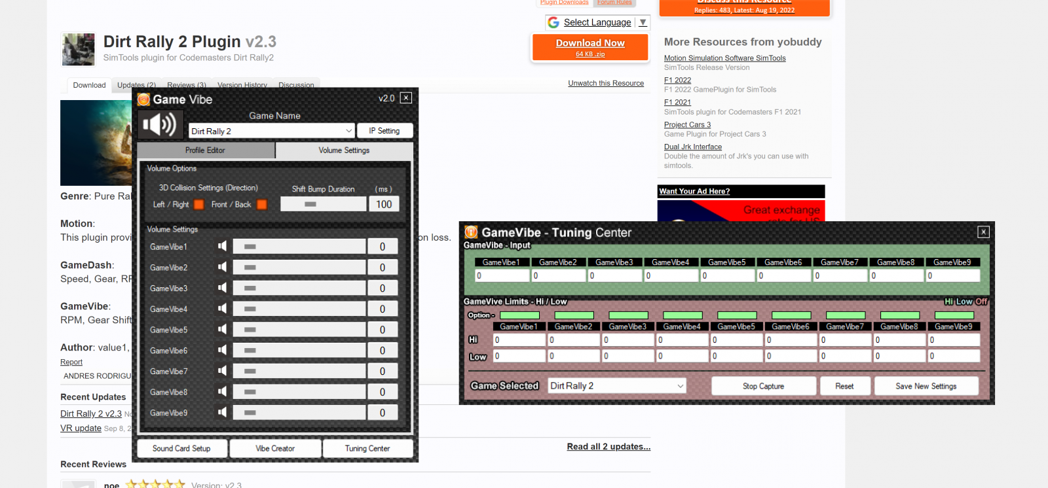Click the Download Now button
Screen dimensions: 1048x488
(x=590, y=47)
